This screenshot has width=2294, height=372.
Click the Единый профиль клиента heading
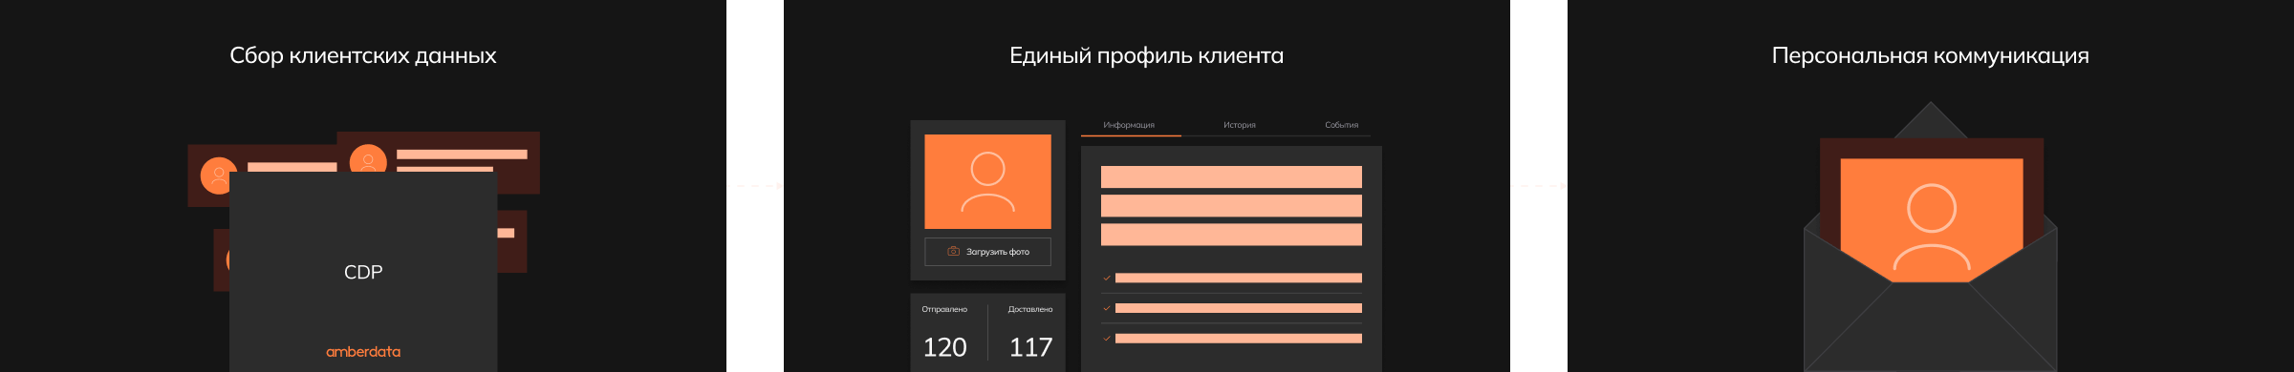1146,55
